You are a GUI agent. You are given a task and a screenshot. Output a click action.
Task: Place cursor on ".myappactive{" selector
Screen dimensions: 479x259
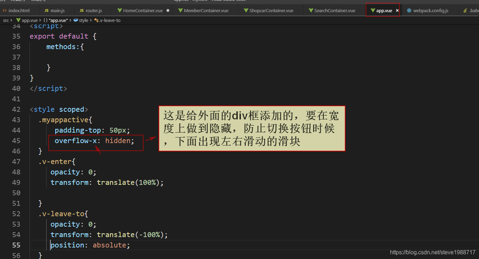[x=65, y=120]
